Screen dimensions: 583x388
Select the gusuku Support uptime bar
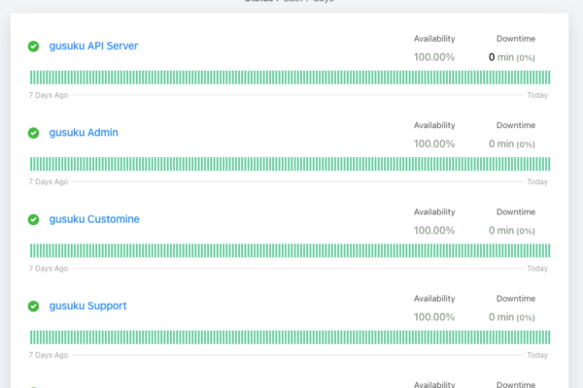(x=290, y=338)
